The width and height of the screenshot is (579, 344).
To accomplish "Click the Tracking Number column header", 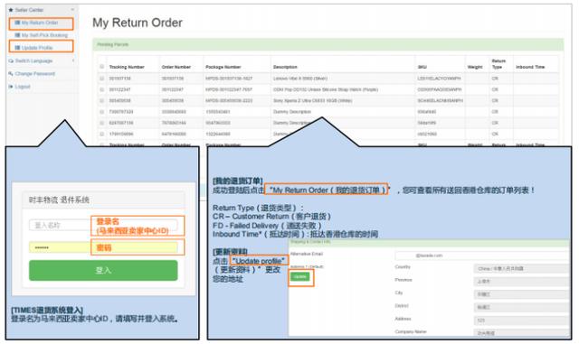I will point(127,67).
